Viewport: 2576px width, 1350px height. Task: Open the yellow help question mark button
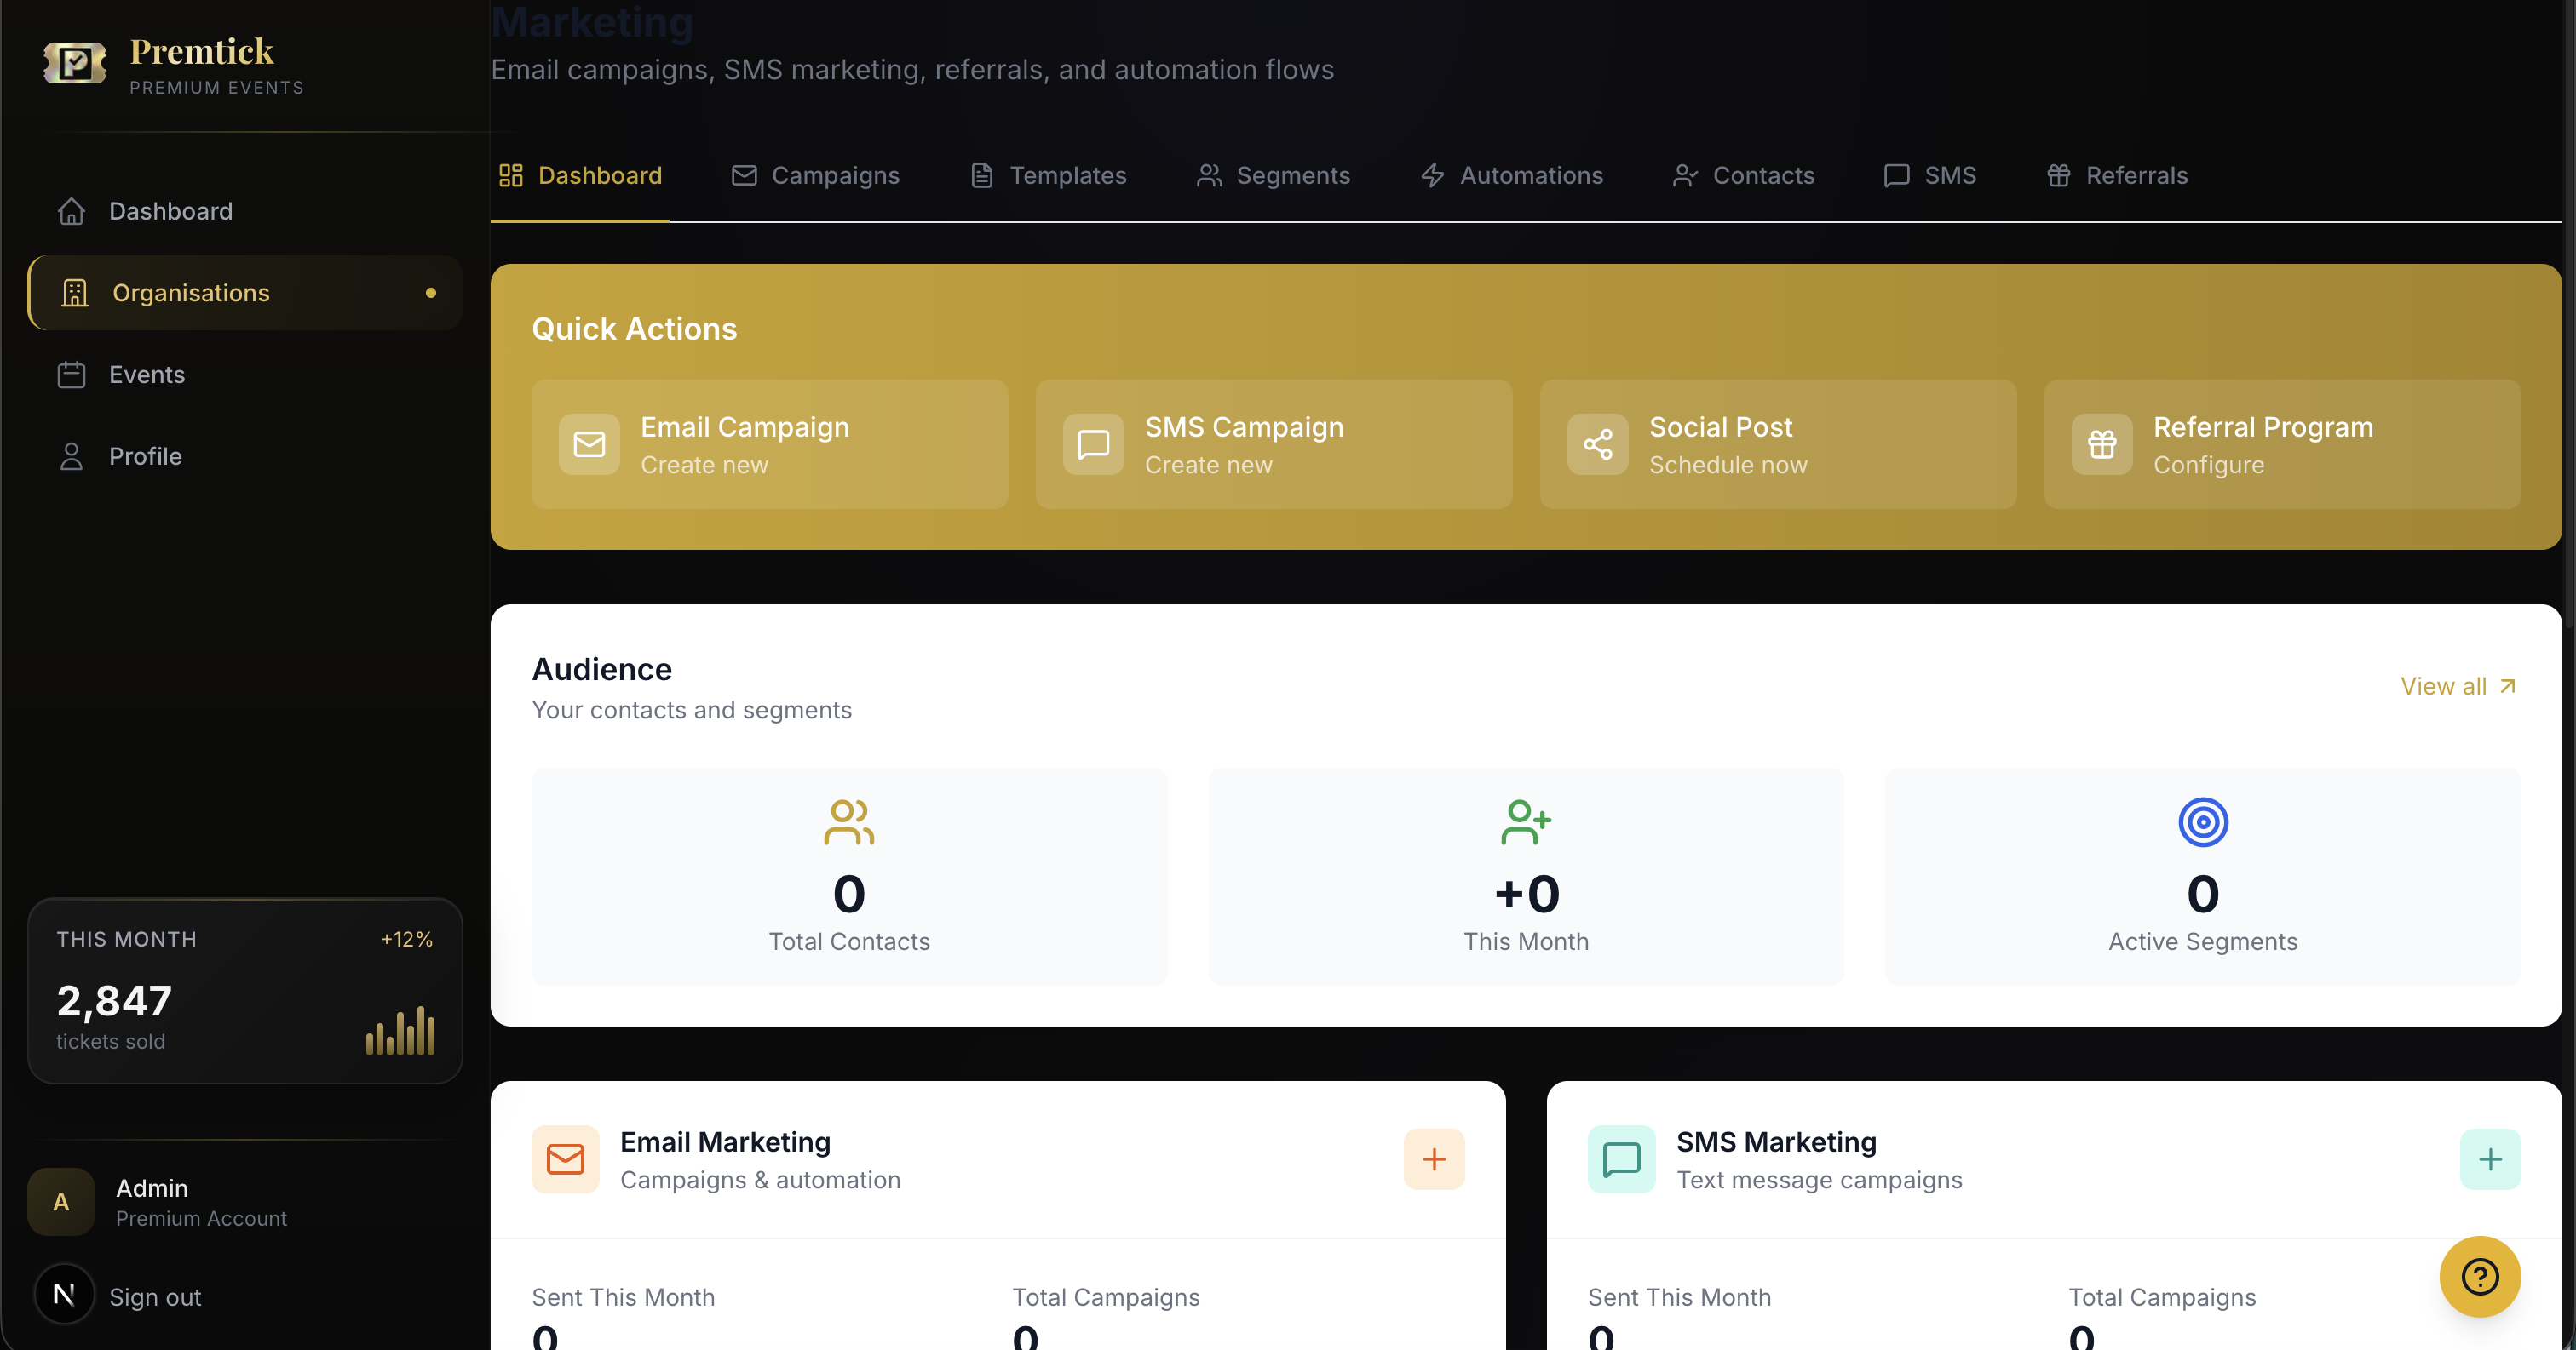click(2479, 1276)
